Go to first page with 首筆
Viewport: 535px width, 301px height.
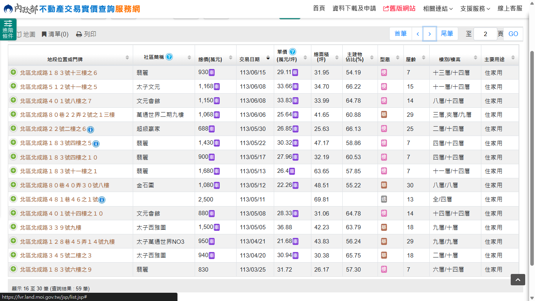401,34
